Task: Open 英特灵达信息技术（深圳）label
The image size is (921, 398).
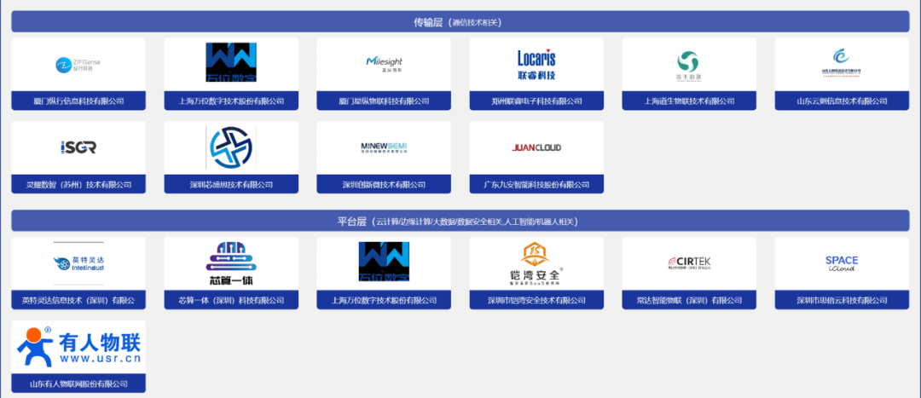Action: [78, 300]
